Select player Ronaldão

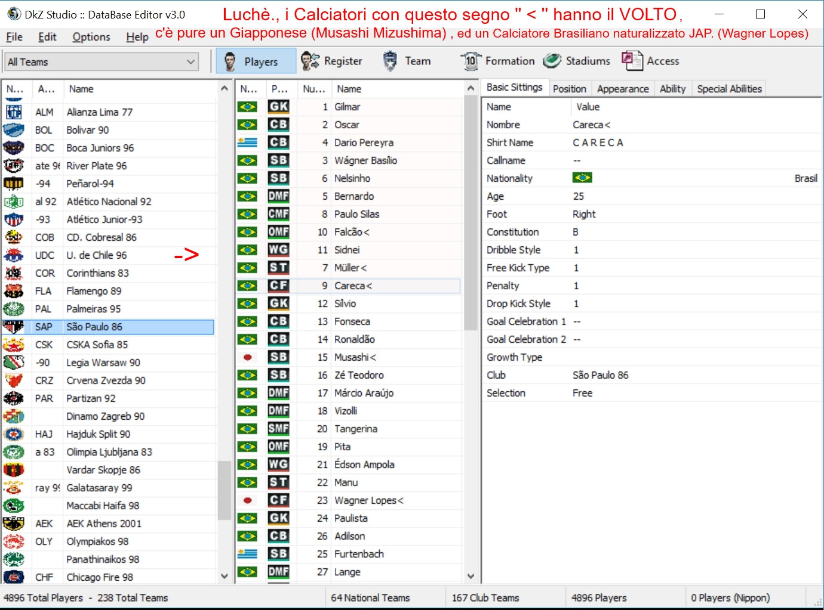point(349,339)
